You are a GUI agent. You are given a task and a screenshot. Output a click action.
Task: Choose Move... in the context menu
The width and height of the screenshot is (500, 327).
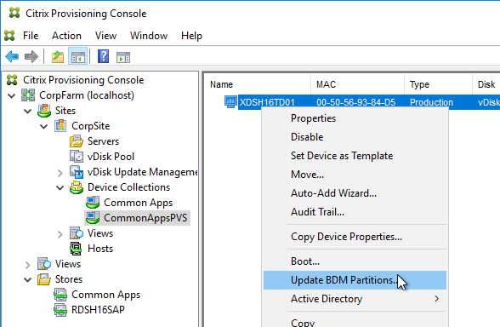click(355, 175)
